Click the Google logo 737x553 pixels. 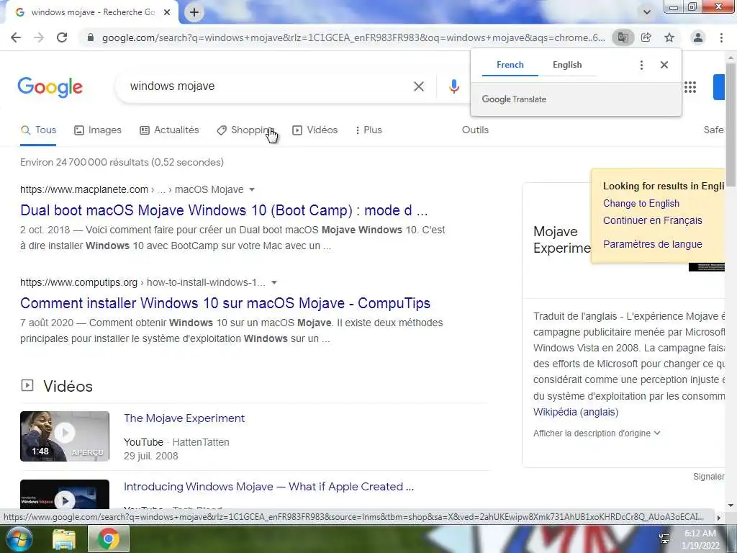click(50, 87)
